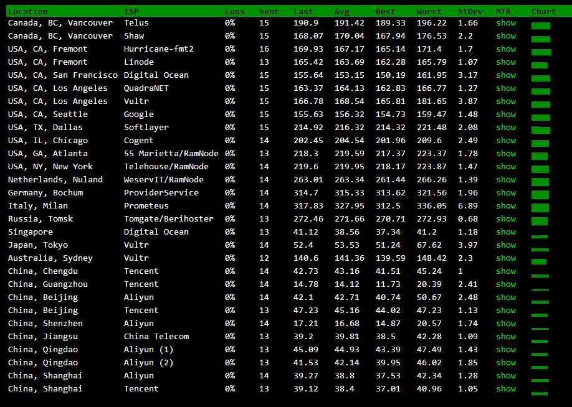Screen dimensions: 572x407
Task: Select the QuadraNET ISP cell
Action: tap(146, 88)
